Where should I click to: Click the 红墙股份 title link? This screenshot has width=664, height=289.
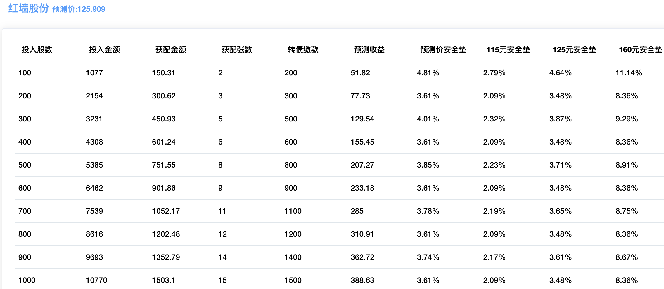28,8
